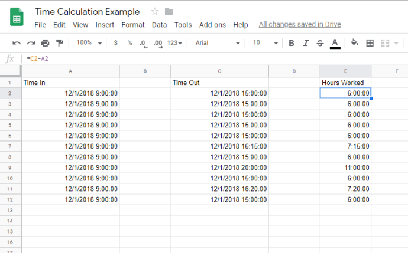Select the Paint format roller
408x253 pixels.
59,43
